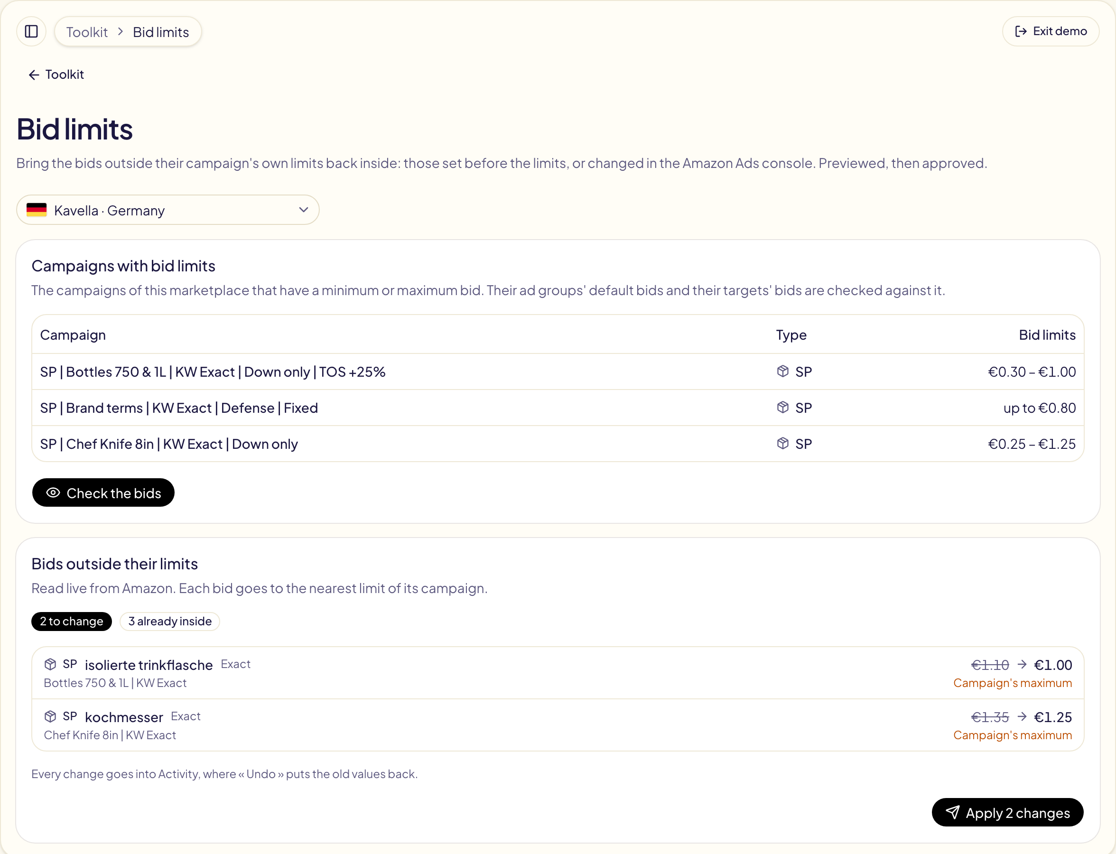The height and width of the screenshot is (854, 1116).
Task: Click the new bid value €1.00
Action: (1053, 665)
